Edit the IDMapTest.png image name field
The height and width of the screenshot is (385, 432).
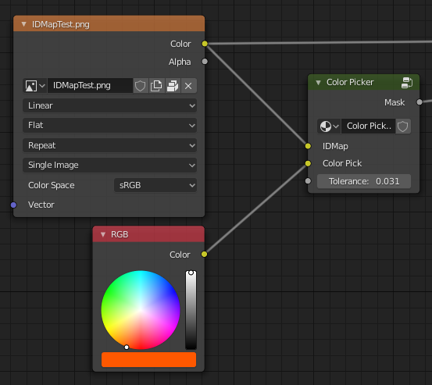tap(90, 86)
